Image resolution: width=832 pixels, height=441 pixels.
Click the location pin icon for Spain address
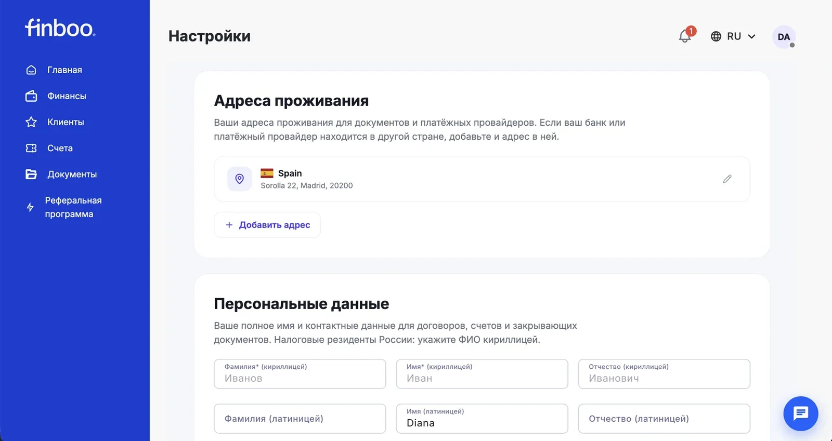click(239, 179)
